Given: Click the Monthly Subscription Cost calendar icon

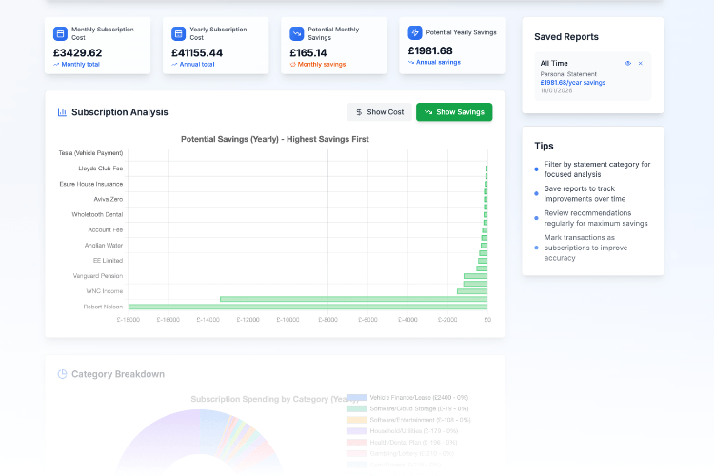Looking at the screenshot, I should point(60,33).
